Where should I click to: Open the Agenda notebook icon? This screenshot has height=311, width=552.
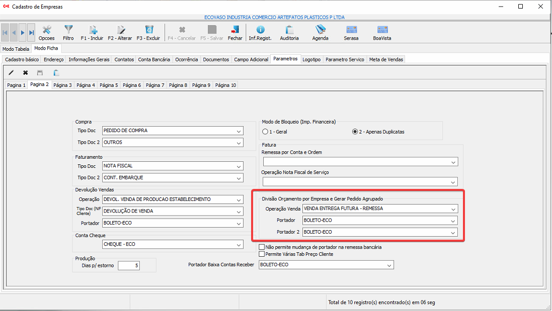pyautogui.click(x=320, y=30)
